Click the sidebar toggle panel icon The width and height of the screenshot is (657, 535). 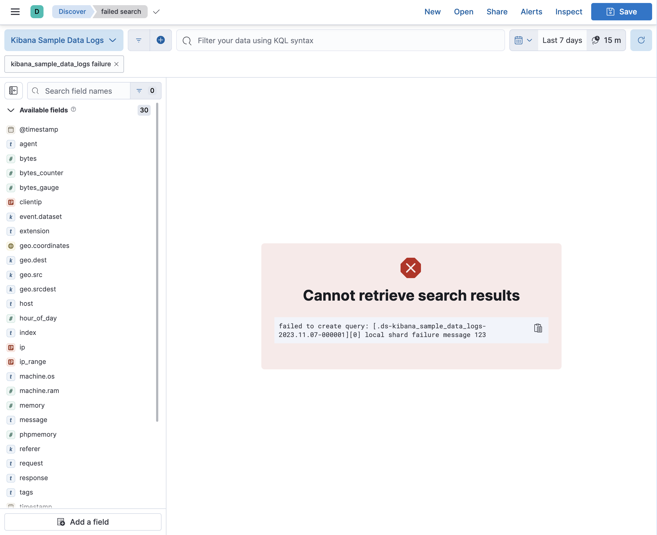pos(14,91)
